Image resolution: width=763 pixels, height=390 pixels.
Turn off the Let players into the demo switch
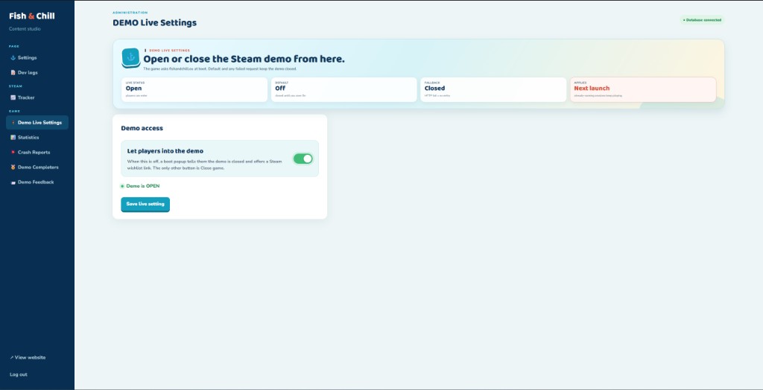tap(303, 159)
